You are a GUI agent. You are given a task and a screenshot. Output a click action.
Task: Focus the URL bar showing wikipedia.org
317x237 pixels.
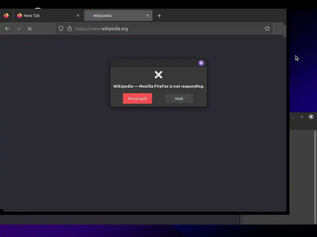(x=164, y=28)
